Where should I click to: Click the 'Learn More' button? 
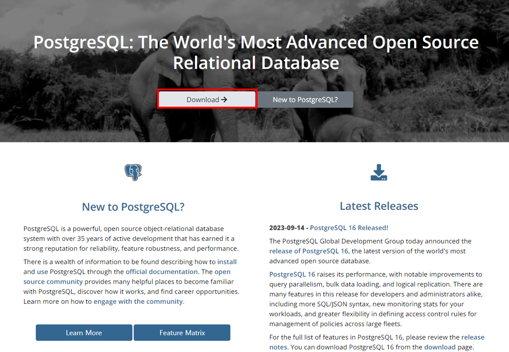[84, 333]
